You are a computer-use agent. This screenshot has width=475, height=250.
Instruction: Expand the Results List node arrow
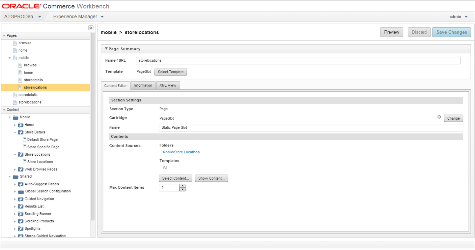[x=15, y=207]
